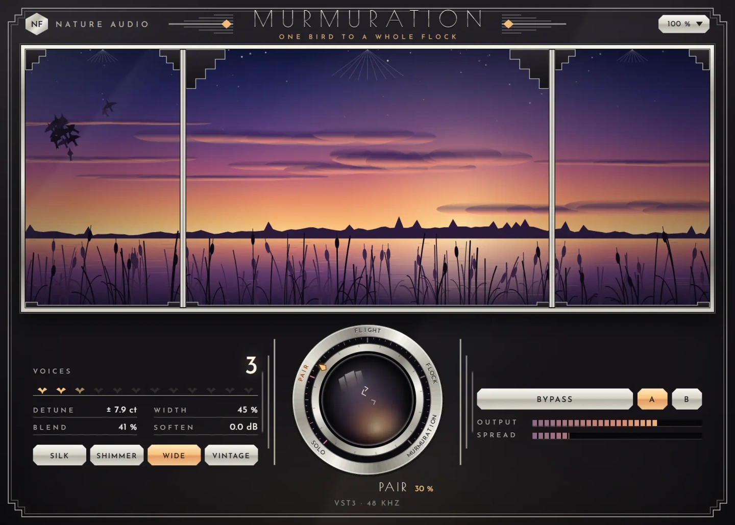Enable the SILK character mode
The height and width of the screenshot is (525, 735).
coord(59,455)
